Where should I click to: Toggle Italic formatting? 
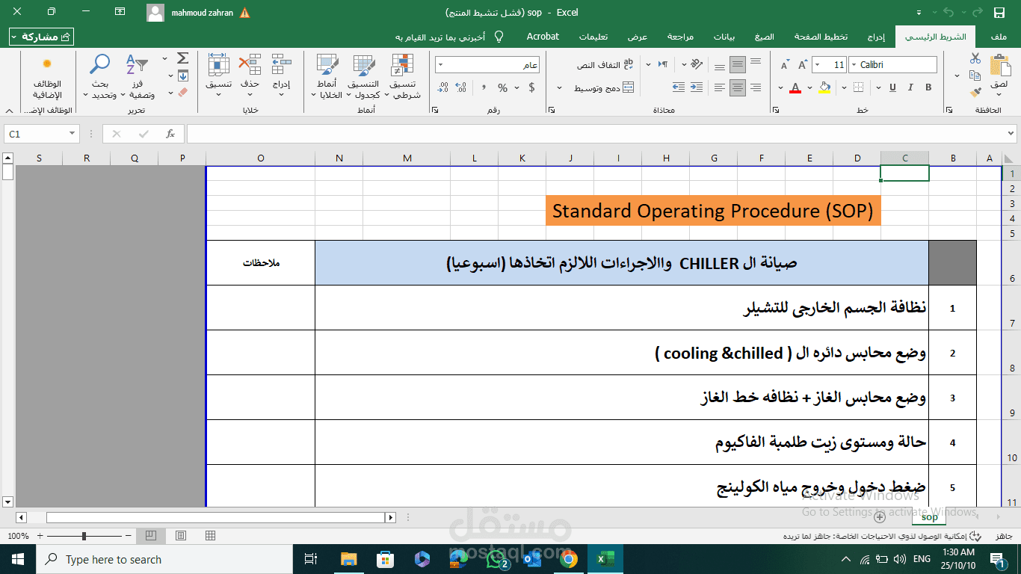[910, 87]
